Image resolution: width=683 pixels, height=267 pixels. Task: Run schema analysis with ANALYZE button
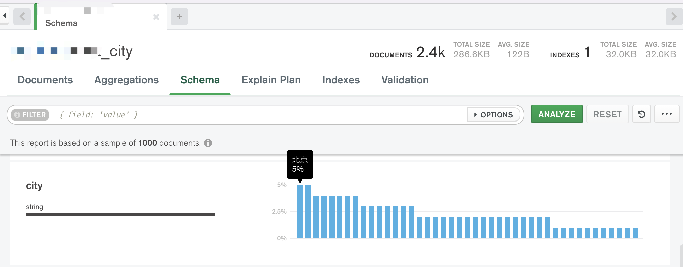click(557, 114)
